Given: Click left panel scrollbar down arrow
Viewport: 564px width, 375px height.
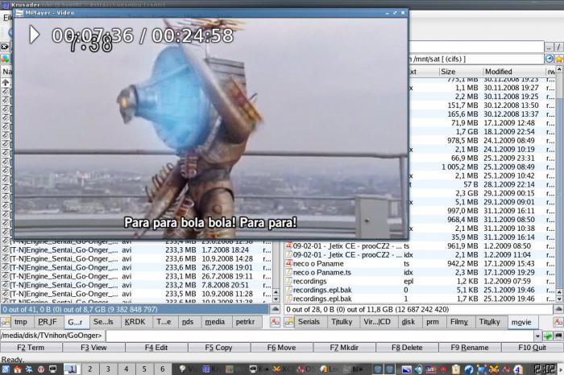Looking at the screenshot, I should pyautogui.click(x=276, y=299).
